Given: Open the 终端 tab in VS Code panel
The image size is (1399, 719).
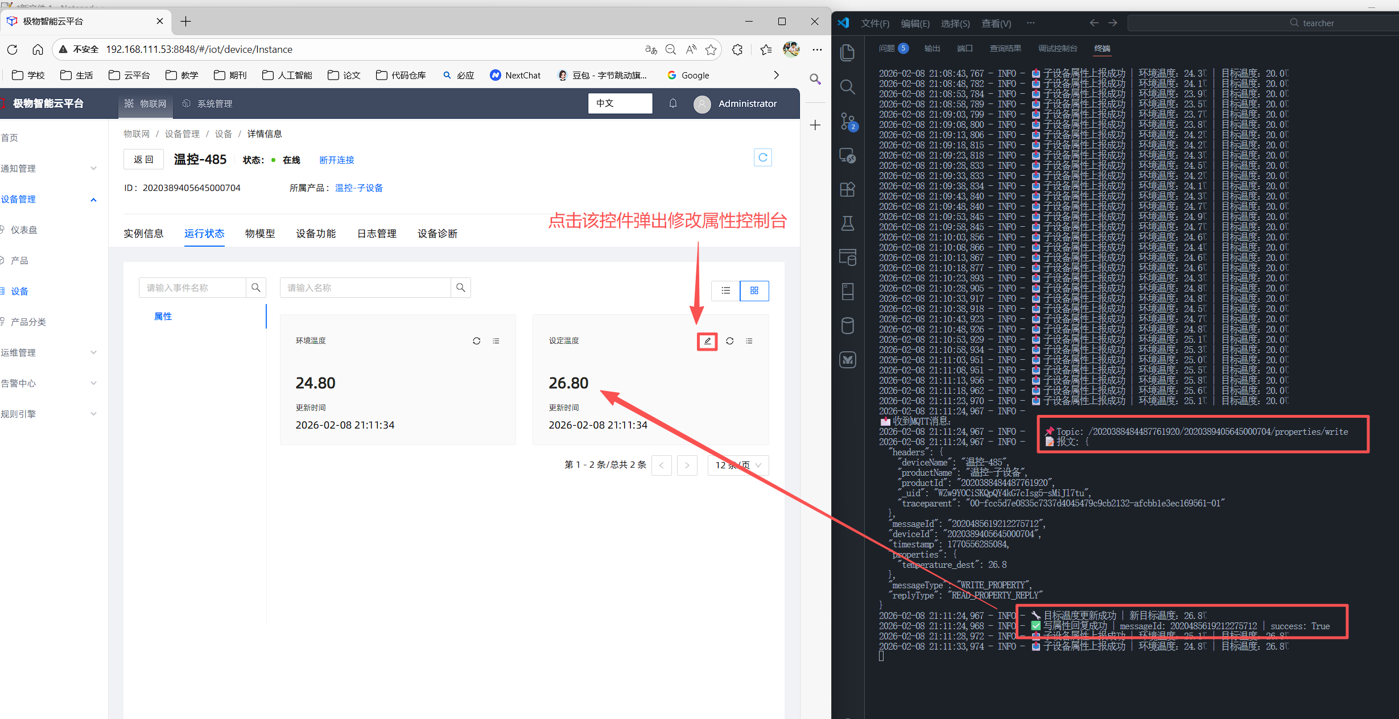Looking at the screenshot, I should (x=1102, y=48).
